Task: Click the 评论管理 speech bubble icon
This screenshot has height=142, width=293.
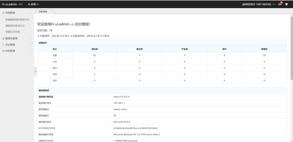Action: click(3, 45)
